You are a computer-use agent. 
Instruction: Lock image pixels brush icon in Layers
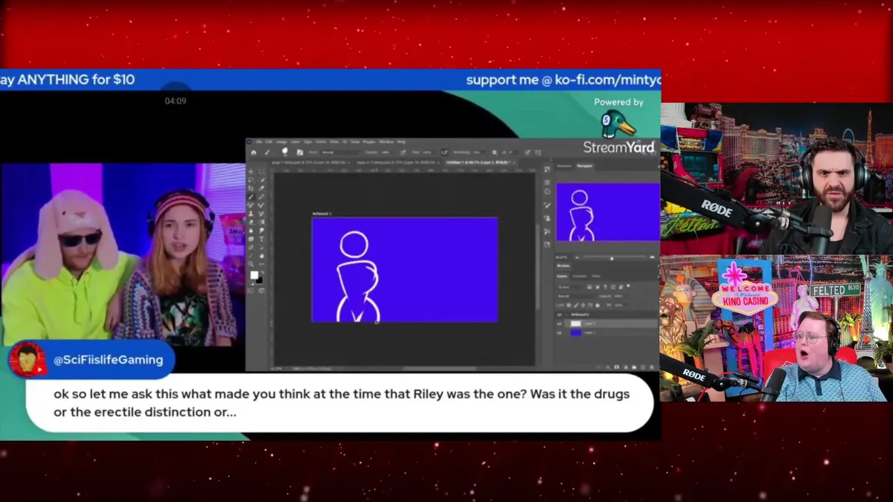[576, 305]
